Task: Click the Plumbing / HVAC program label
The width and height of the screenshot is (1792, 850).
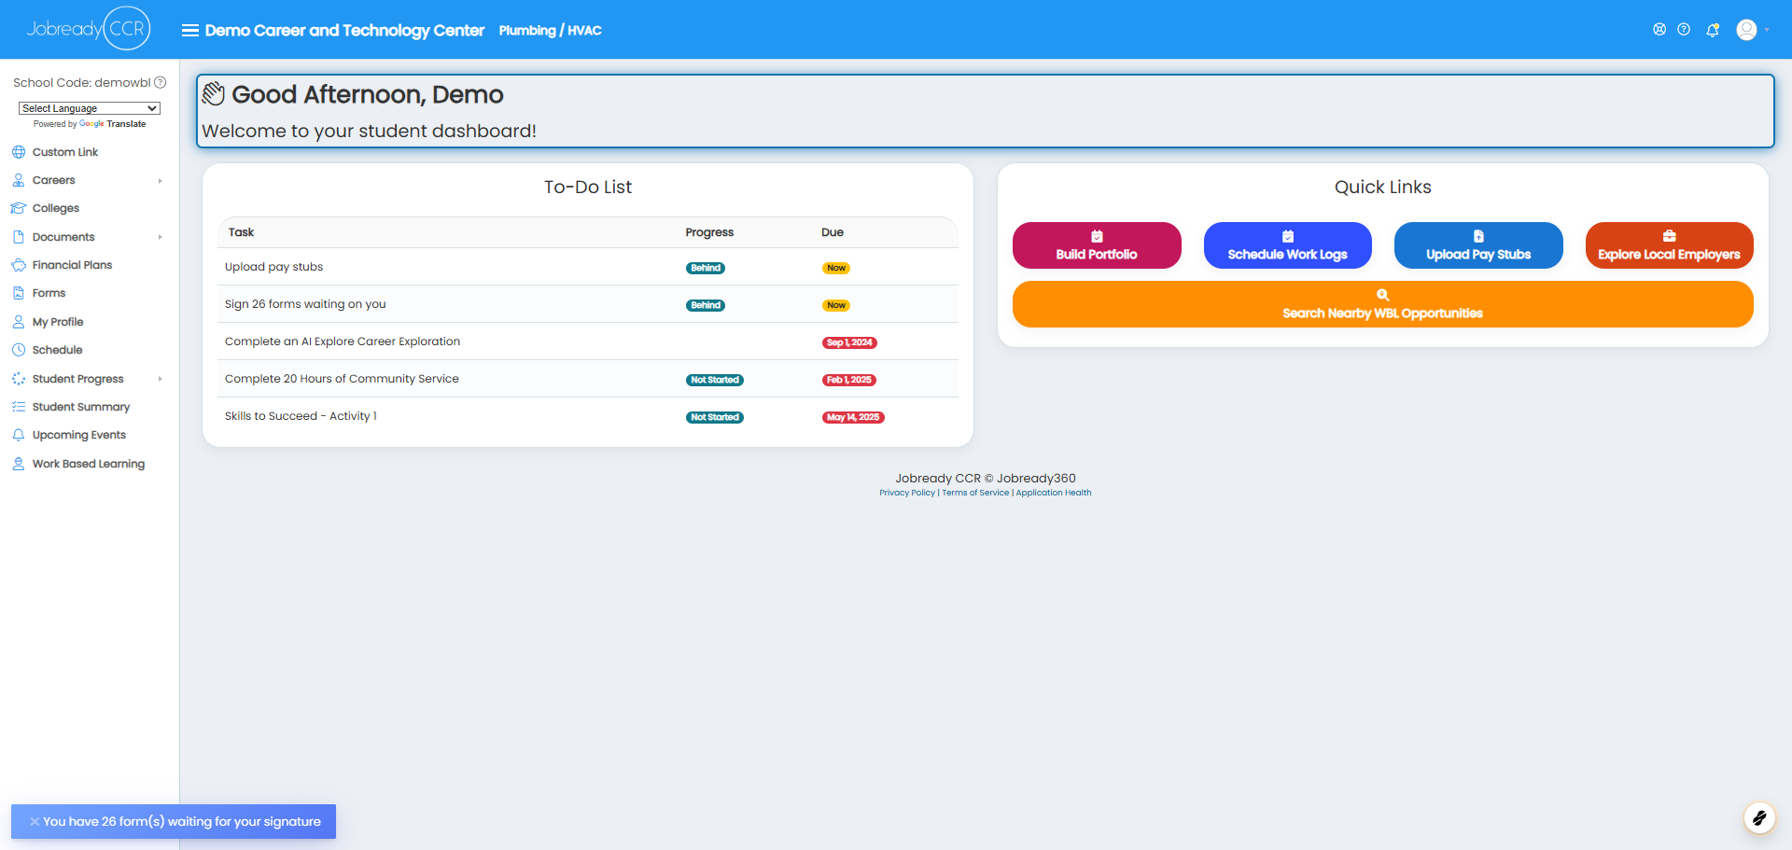Action: pyautogui.click(x=551, y=31)
